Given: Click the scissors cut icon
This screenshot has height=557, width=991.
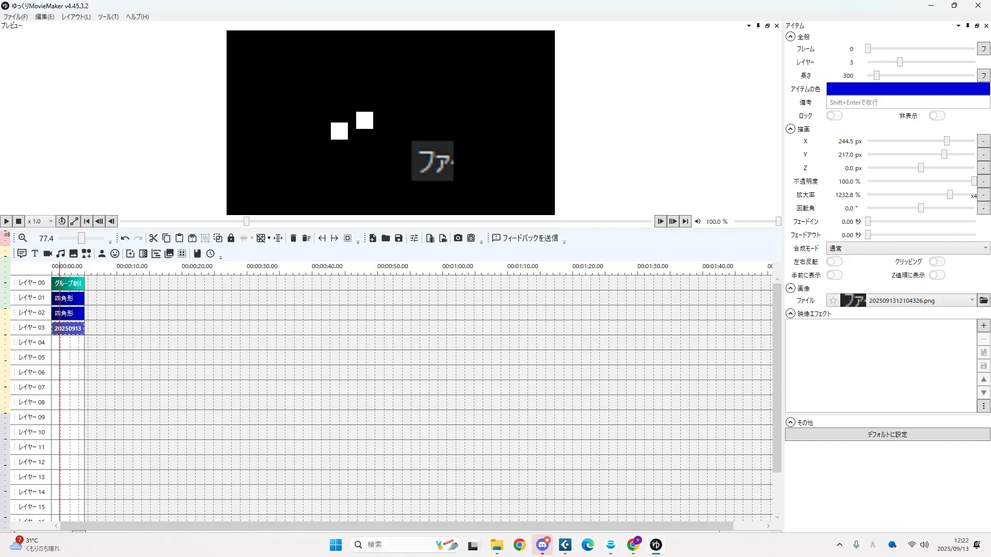Looking at the screenshot, I should pos(153,238).
